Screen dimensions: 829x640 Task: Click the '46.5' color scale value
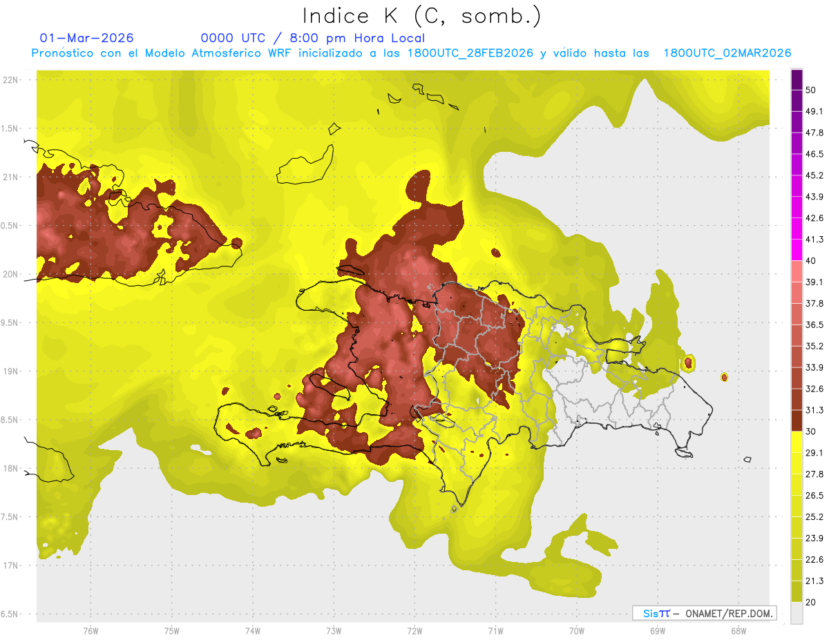814,154
